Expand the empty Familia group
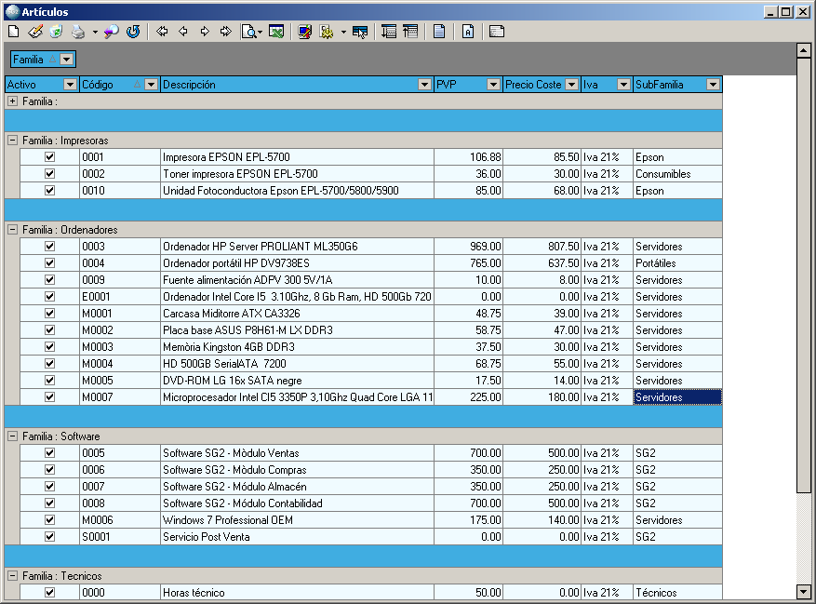816x604 pixels. pyautogui.click(x=12, y=101)
